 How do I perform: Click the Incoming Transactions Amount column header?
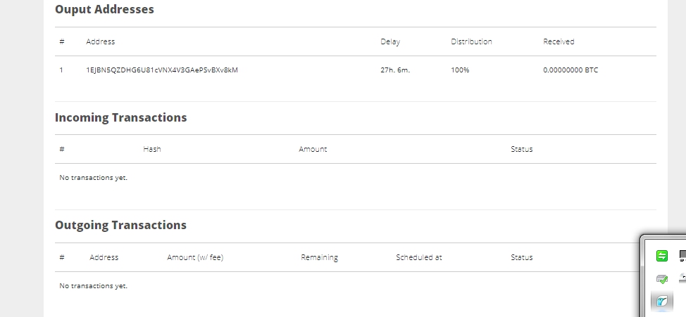point(313,149)
